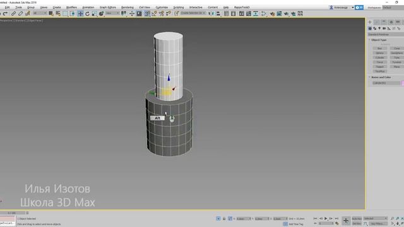Click Rectangular Selection Region icon
404x227 pixels.
[x=65, y=13]
